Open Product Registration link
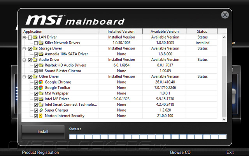The width and height of the screenshot is (249, 156). 40,152
